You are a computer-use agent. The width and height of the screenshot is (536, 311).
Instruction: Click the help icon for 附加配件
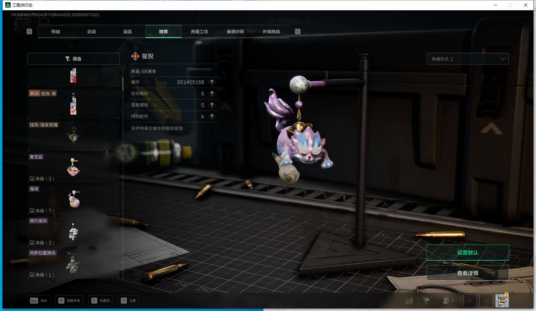click(212, 117)
